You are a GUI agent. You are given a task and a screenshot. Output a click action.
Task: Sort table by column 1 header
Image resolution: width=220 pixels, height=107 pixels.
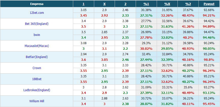tap(84, 4)
